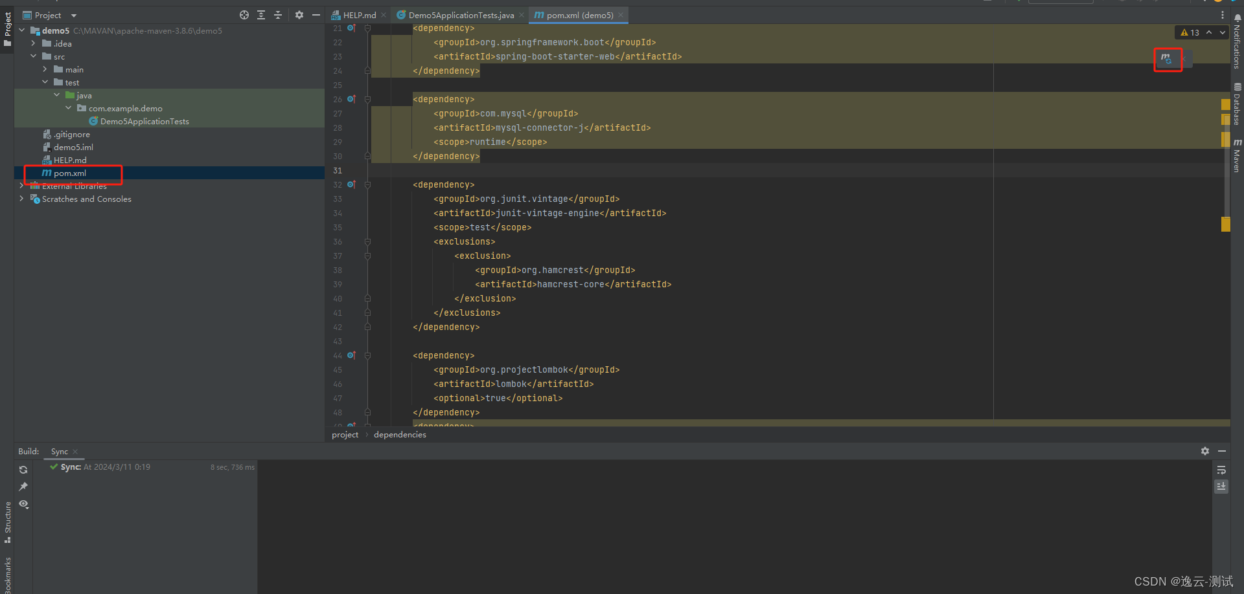The height and width of the screenshot is (594, 1244).
Task: Expand the External Libraries node
Action: pos(21,186)
